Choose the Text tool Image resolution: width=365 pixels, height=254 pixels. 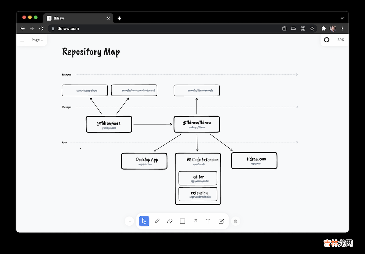point(208,221)
